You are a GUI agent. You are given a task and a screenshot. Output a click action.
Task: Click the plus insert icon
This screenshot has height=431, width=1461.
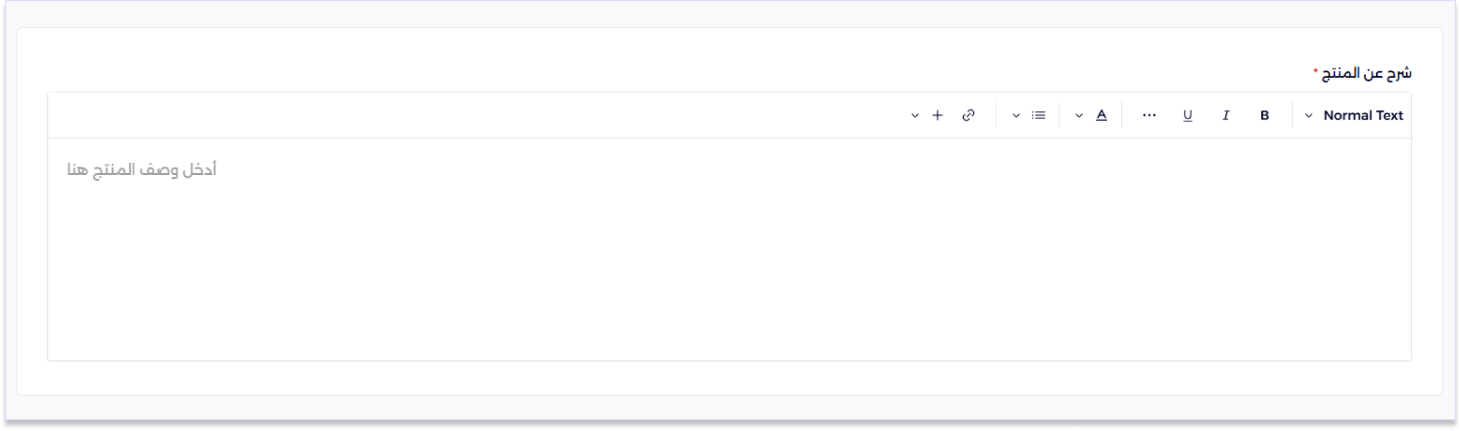tap(937, 115)
